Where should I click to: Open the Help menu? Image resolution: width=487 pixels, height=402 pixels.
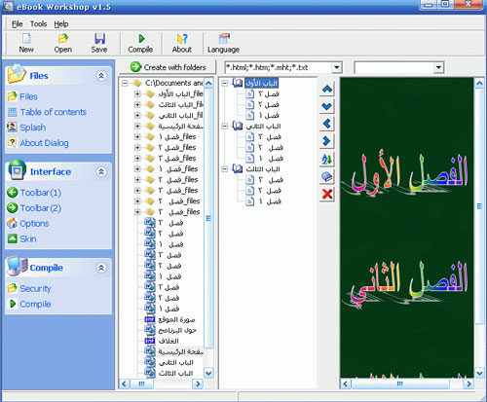pos(61,23)
